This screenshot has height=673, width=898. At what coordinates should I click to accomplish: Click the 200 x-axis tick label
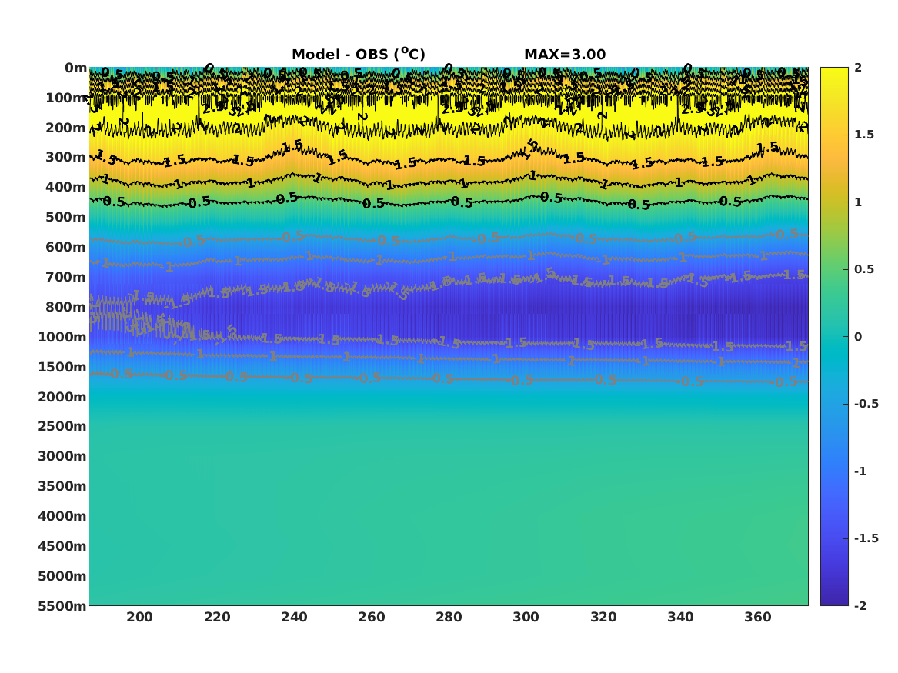[x=140, y=617]
